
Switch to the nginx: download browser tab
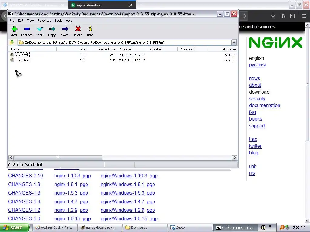click(102, 5)
